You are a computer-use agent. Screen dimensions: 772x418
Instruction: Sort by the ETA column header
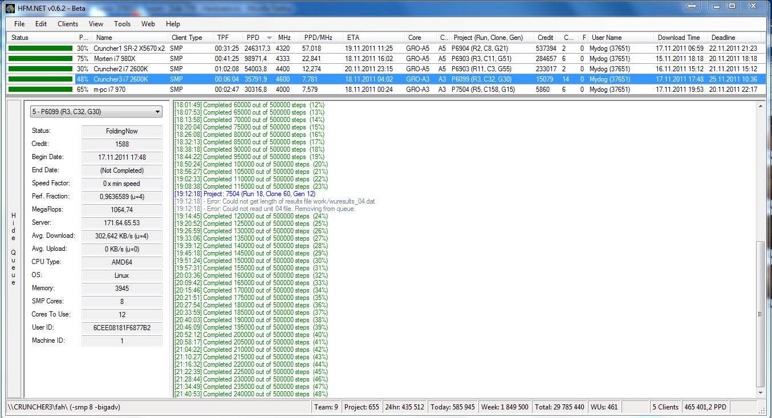point(373,38)
